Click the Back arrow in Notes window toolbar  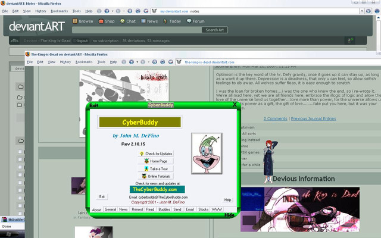coord(107,11)
